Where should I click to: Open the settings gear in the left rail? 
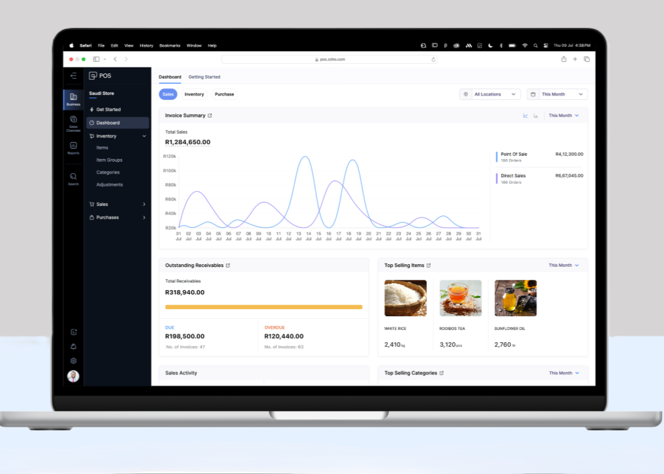73,361
